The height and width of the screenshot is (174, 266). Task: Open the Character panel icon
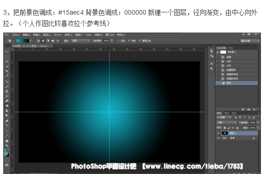pyautogui.click(x=211, y=64)
